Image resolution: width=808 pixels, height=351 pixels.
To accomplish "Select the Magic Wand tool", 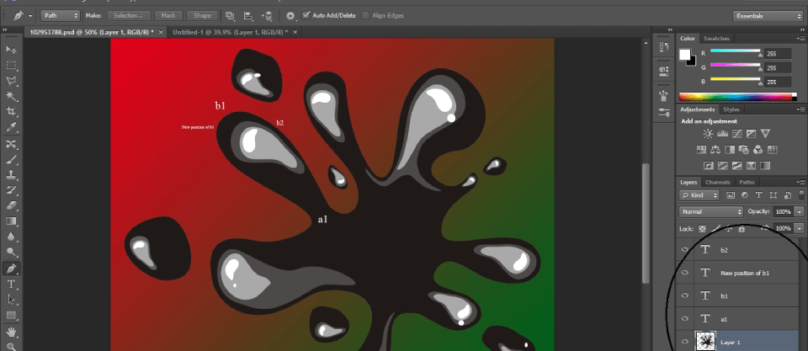I will click(11, 97).
